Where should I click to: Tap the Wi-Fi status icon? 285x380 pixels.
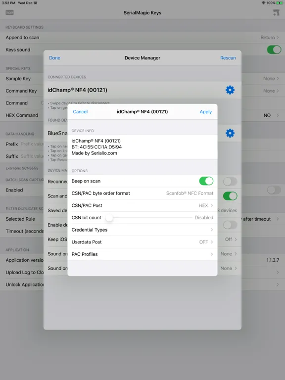pos(263,3)
